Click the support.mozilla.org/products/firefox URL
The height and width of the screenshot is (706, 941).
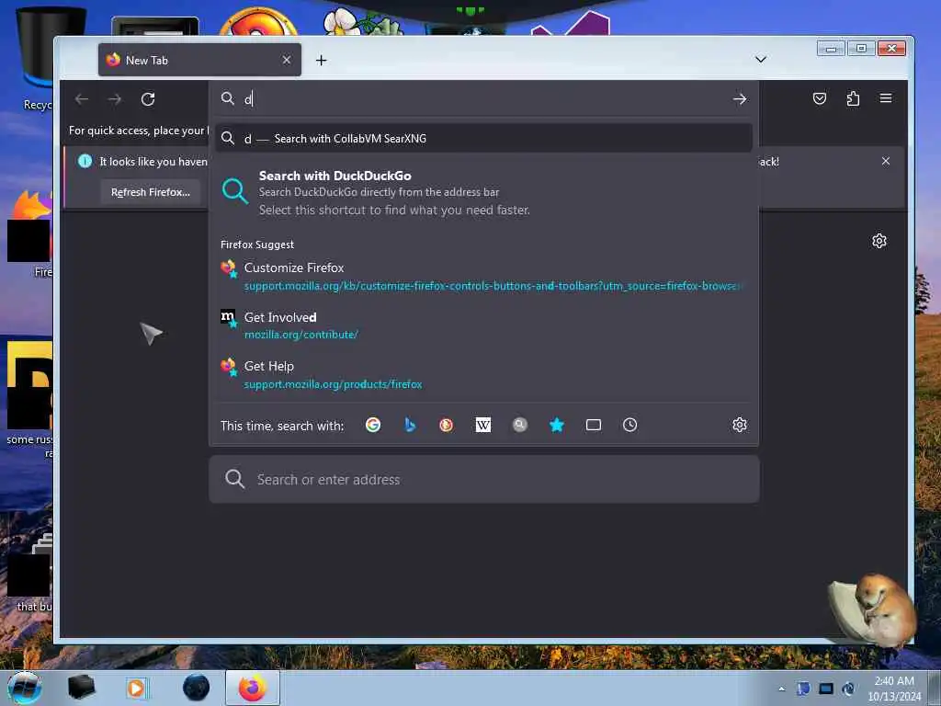[333, 384]
